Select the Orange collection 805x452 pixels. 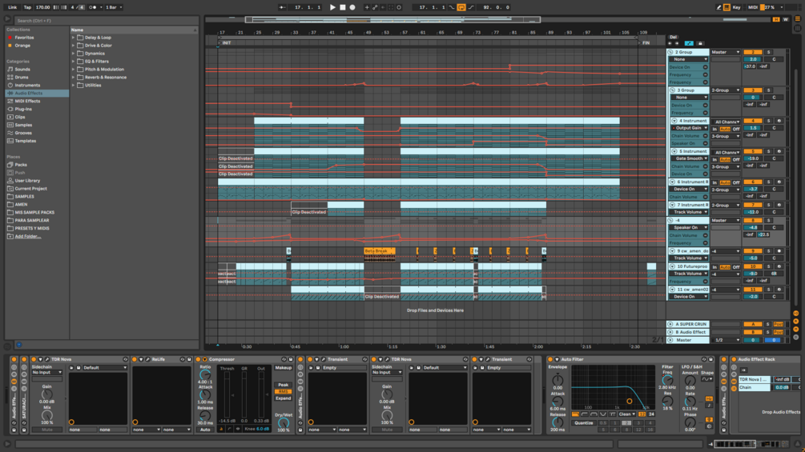point(22,46)
